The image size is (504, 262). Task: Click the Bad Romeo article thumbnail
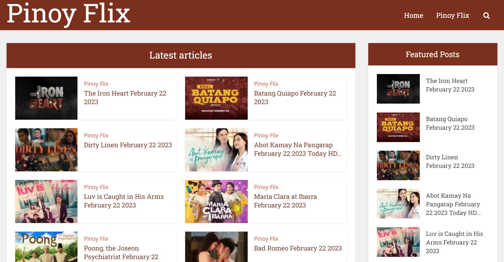(216, 250)
